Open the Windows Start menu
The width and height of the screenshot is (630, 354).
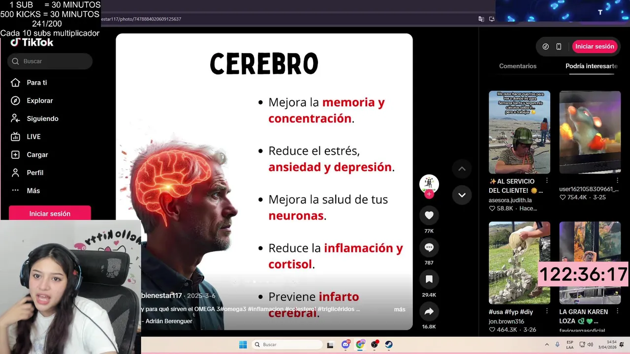pos(243,345)
